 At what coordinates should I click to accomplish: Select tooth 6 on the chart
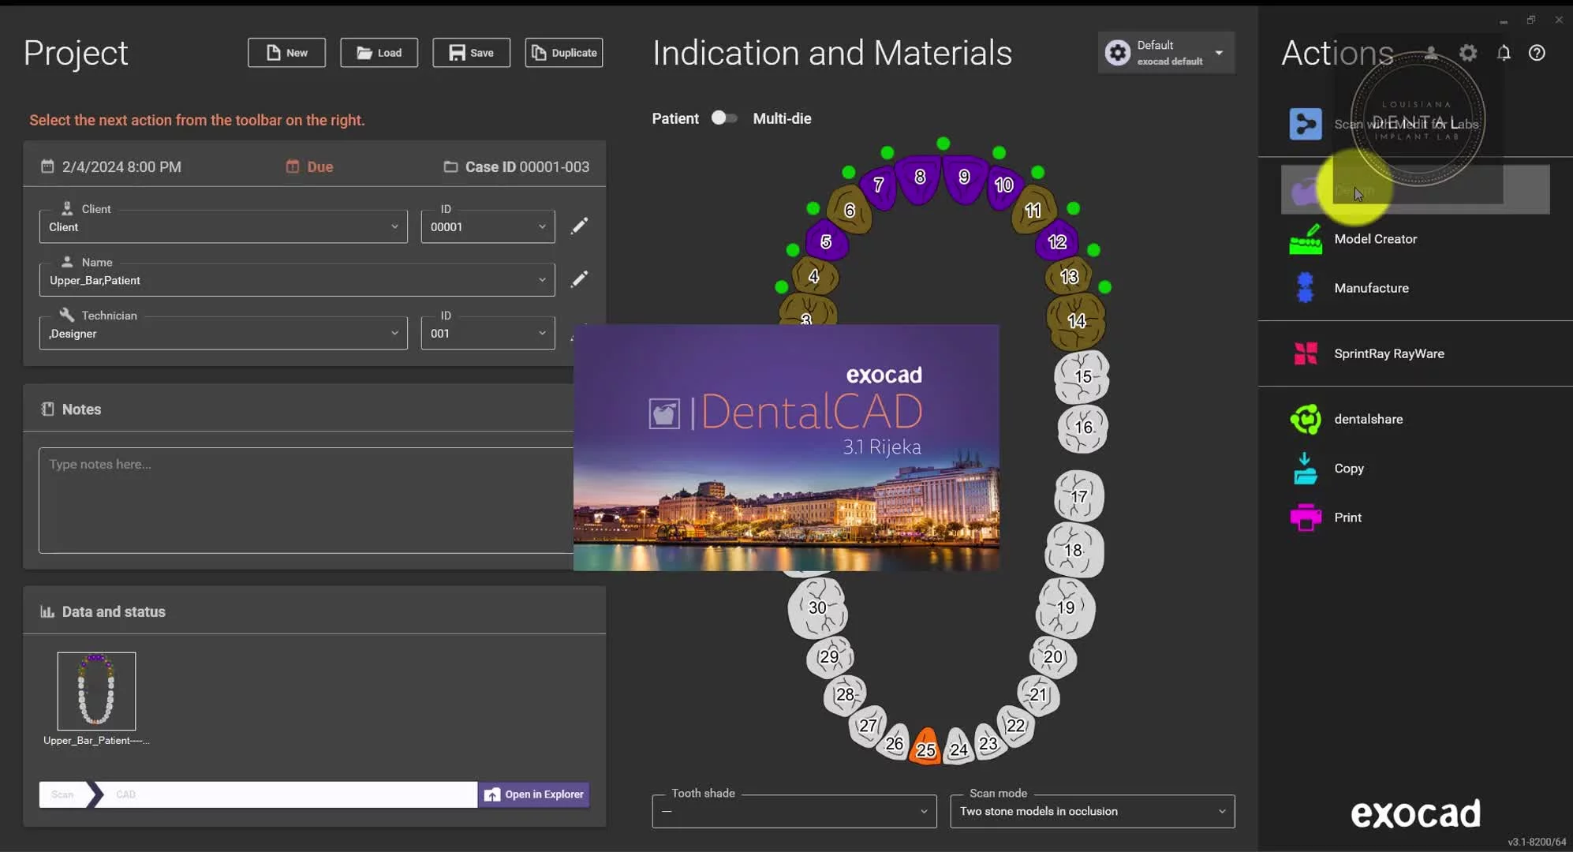point(850,210)
